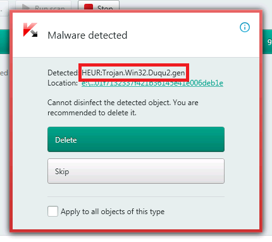Screen dimensions: 272x242
Task: Click the Run scan button
Action: pyautogui.click(x=43, y=5)
